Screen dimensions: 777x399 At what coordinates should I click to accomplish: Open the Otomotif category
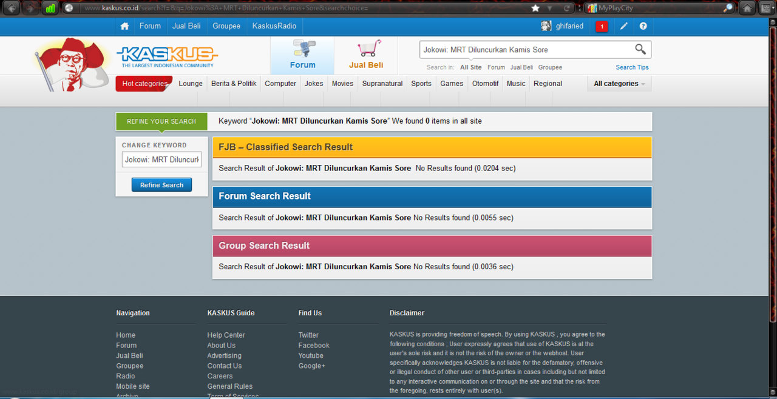pyautogui.click(x=486, y=84)
